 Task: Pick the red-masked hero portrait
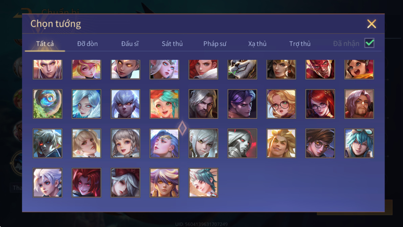[320, 69]
